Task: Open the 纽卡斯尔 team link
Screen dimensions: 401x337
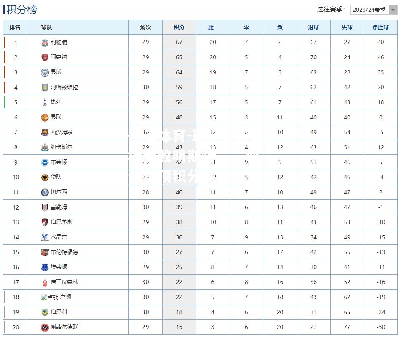Action: 61,147
